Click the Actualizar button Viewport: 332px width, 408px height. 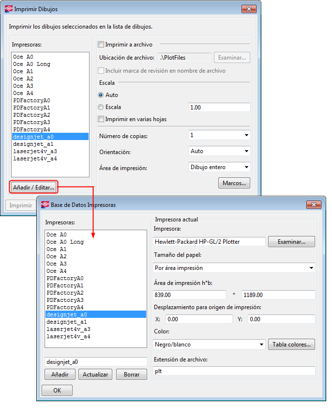point(95,375)
